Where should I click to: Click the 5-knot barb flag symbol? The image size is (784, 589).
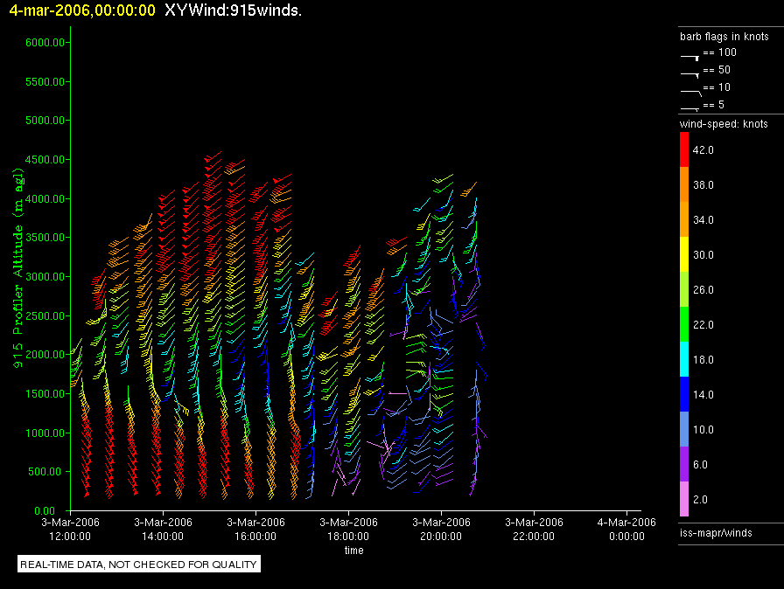point(689,107)
